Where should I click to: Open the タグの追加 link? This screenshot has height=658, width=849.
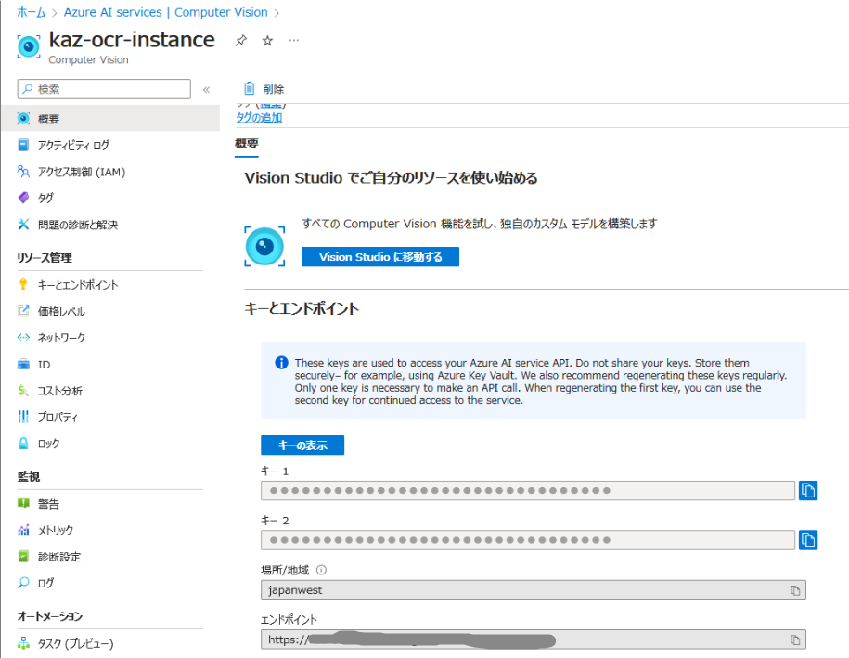(259, 117)
